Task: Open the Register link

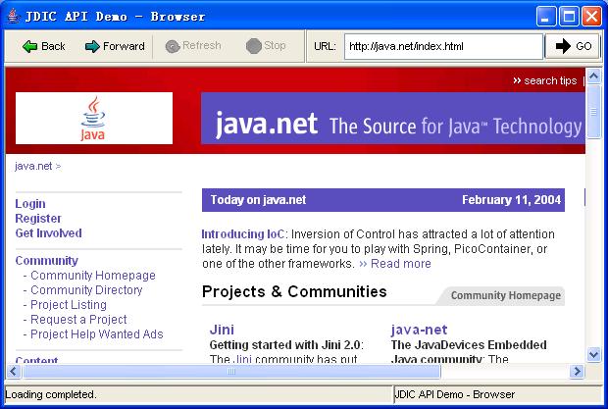Action: [x=38, y=219]
